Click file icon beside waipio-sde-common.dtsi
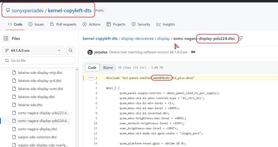The image size is (278, 147). click(14, 137)
